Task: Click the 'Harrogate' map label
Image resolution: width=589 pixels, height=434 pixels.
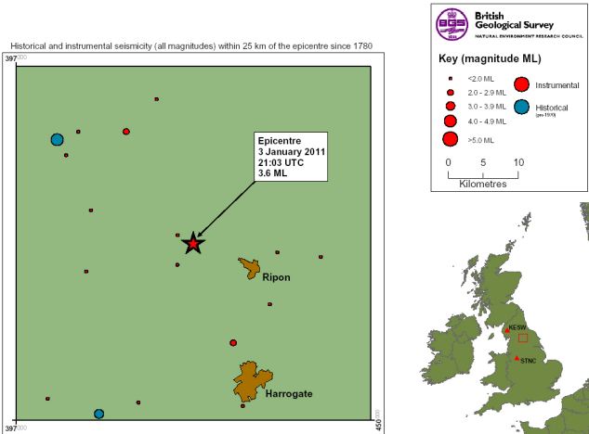Action: click(289, 394)
